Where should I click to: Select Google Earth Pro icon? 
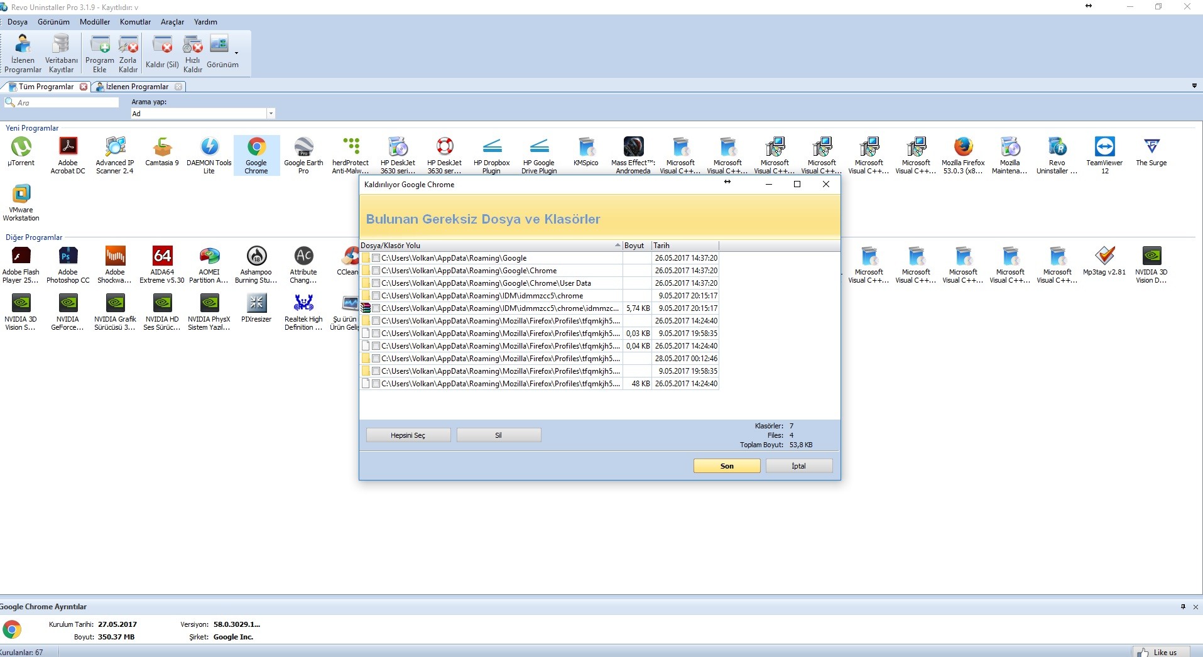[303, 155]
